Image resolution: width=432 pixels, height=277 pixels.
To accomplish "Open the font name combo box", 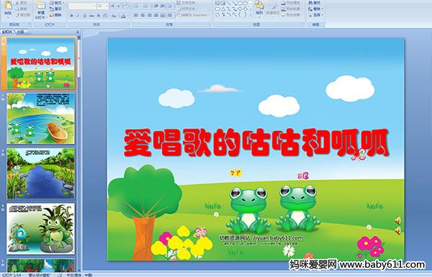I will pyautogui.click(x=82, y=6).
